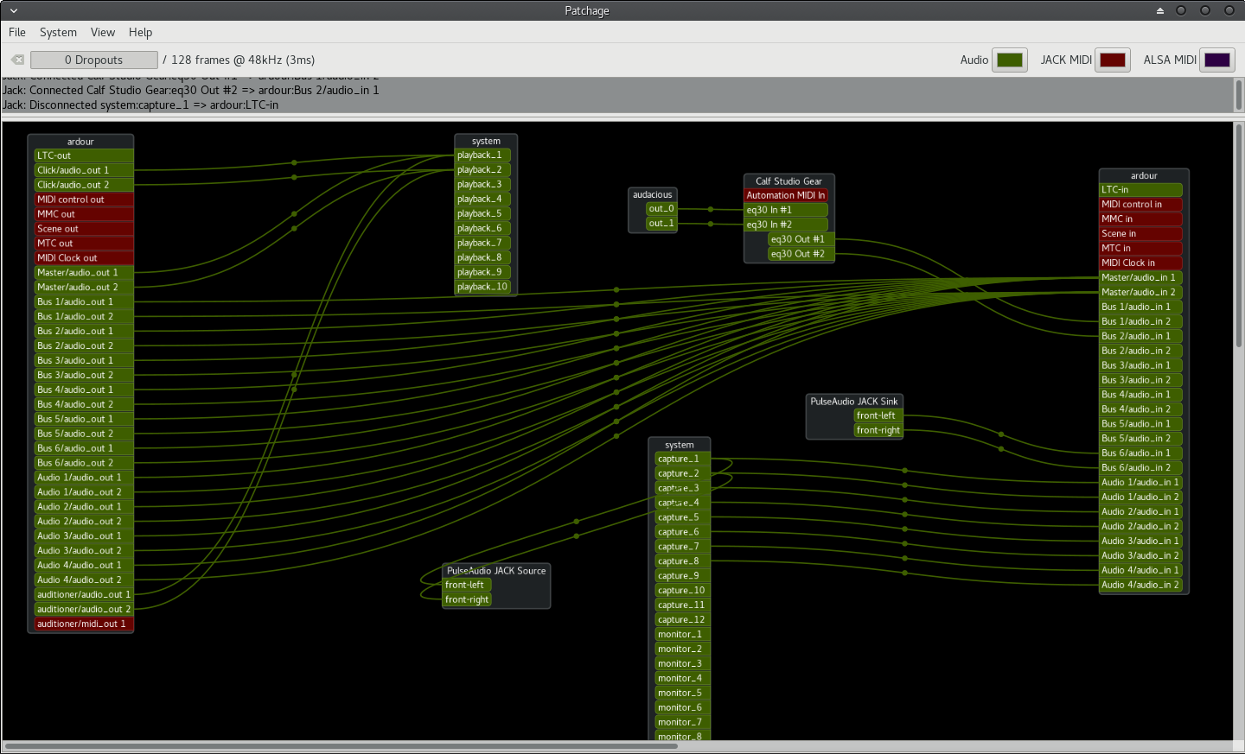Click the ALSA MIDI color swatch
Screen dimensions: 1245x754
[1217, 60]
